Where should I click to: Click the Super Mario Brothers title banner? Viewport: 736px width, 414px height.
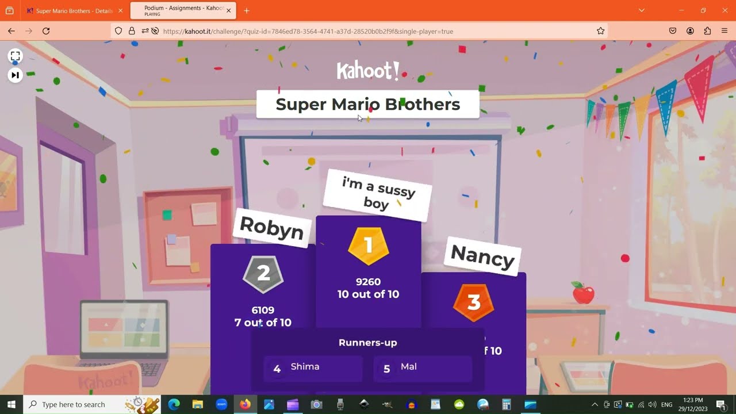coord(368,104)
